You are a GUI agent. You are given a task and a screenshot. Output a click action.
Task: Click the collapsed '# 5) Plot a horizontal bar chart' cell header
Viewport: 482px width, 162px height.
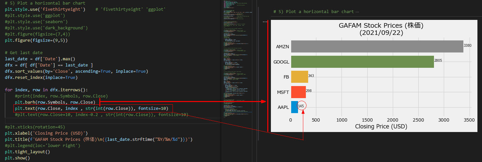pyautogui.click(x=314, y=12)
